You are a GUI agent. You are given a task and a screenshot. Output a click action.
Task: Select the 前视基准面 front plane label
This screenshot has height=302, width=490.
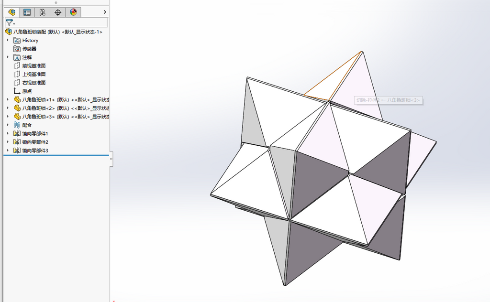click(34, 66)
